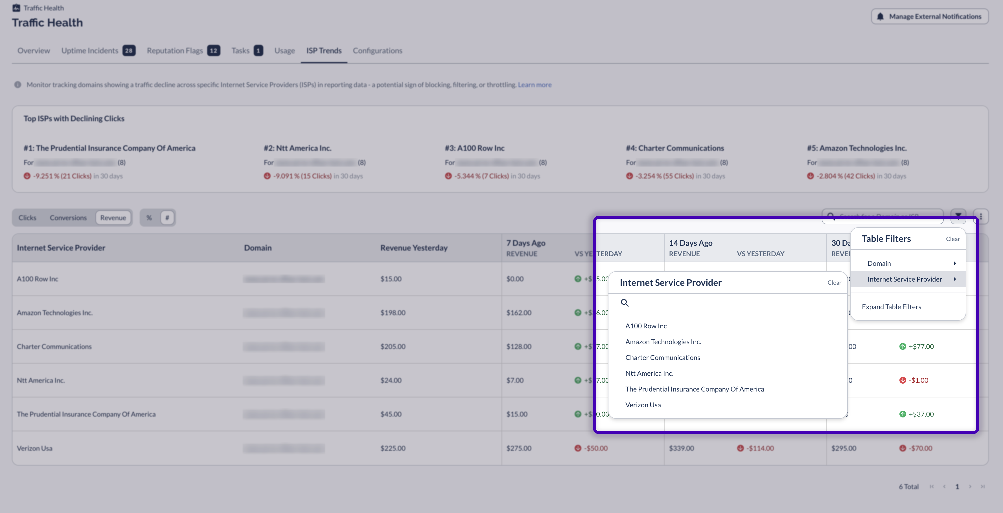Switch metric to Clicks
The image size is (1003, 513).
click(27, 217)
